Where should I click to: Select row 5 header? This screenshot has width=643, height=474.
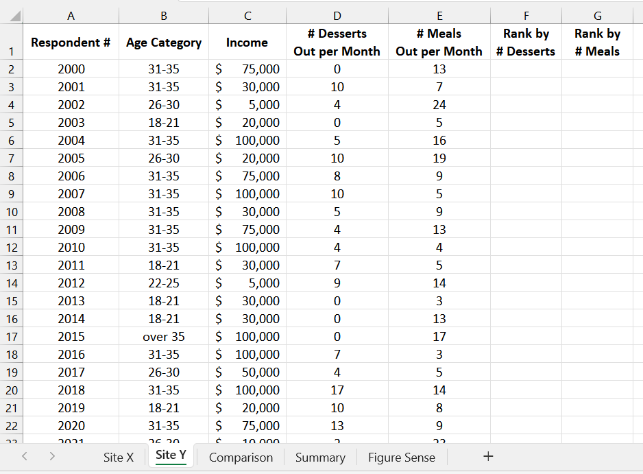[11, 123]
